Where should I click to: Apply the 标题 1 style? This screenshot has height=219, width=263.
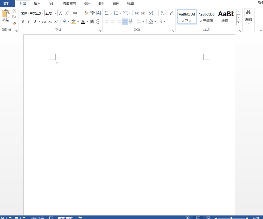(x=226, y=17)
